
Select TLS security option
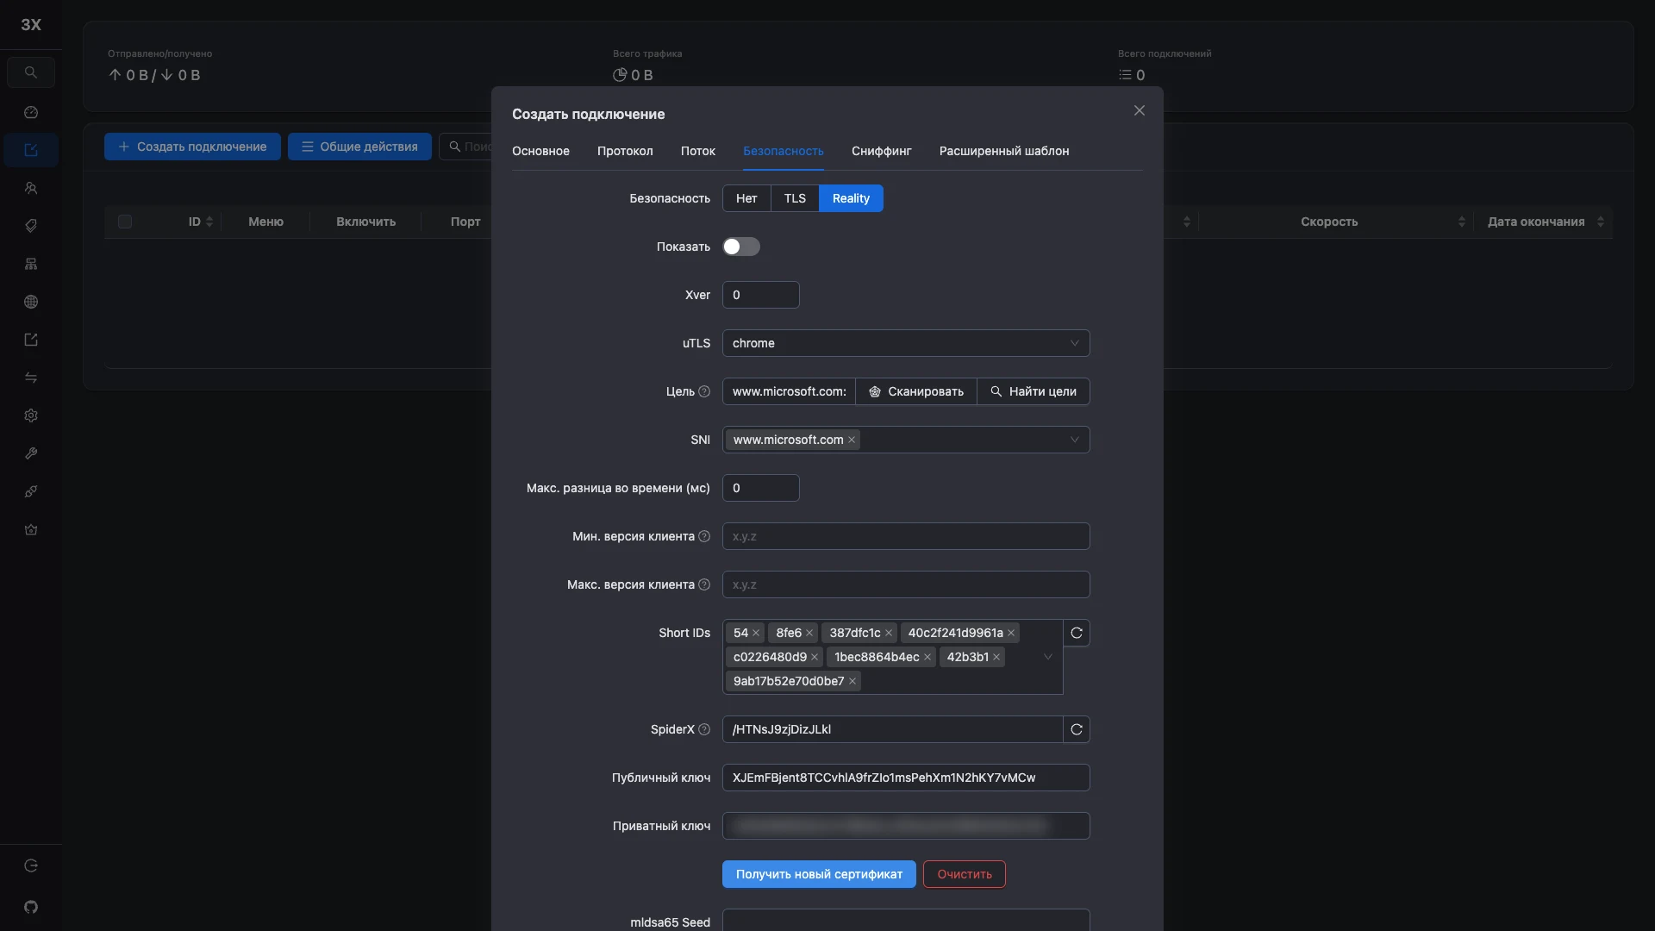[x=795, y=198]
